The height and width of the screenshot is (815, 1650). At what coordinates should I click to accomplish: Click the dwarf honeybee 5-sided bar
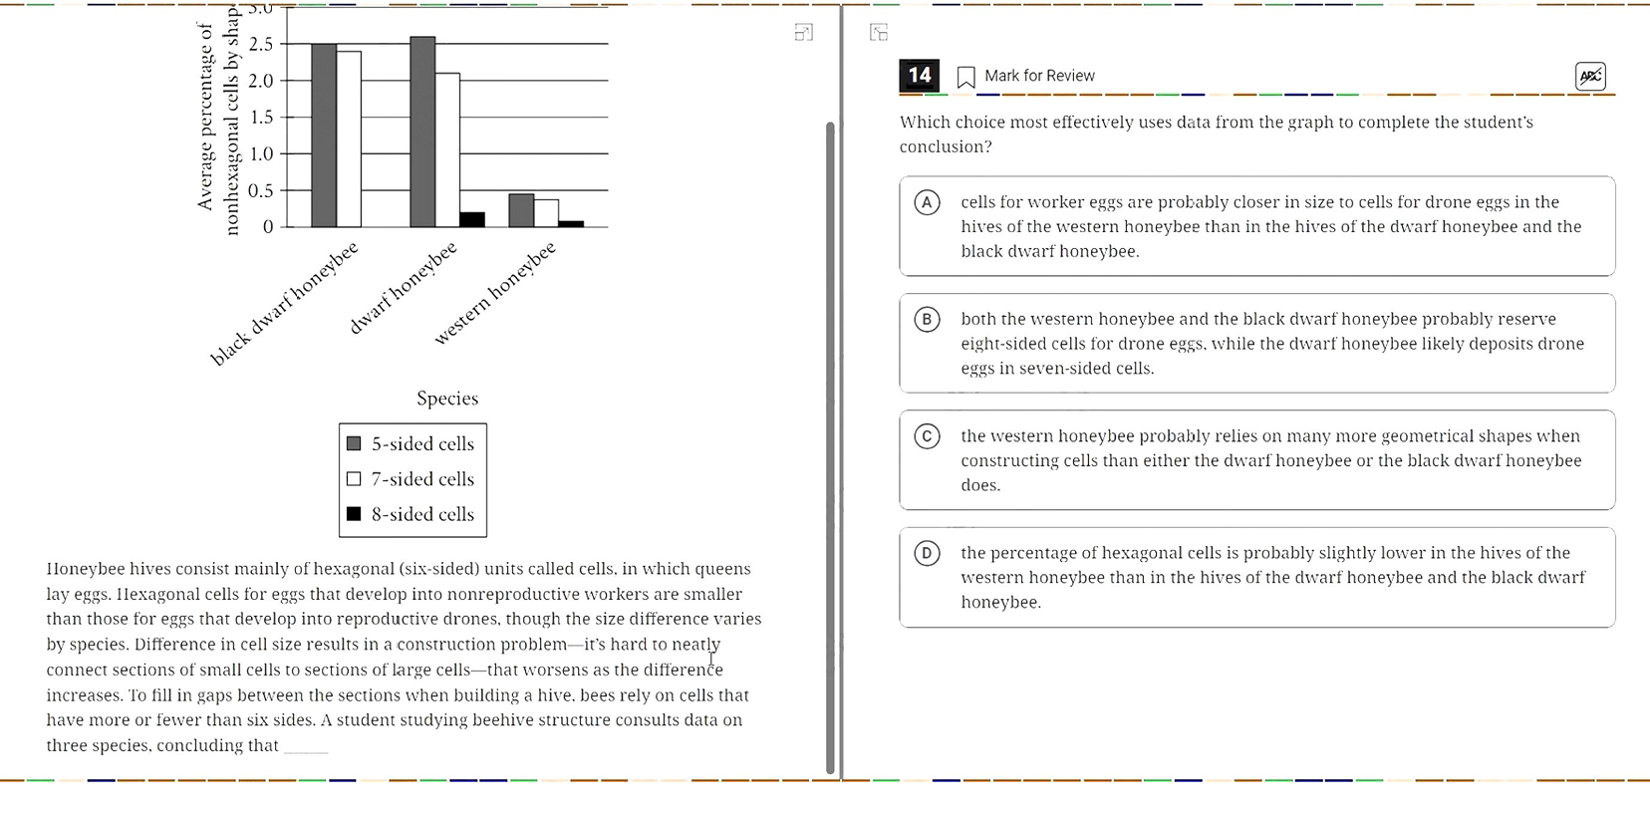click(422, 132)
